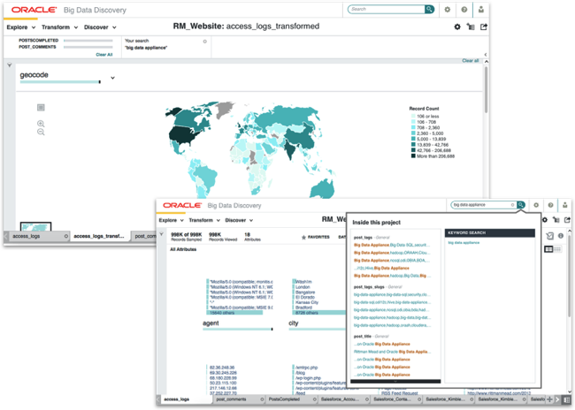Click info icon beside scratchpad icon
The image size is (575, 410).
[x=561, y=236]
